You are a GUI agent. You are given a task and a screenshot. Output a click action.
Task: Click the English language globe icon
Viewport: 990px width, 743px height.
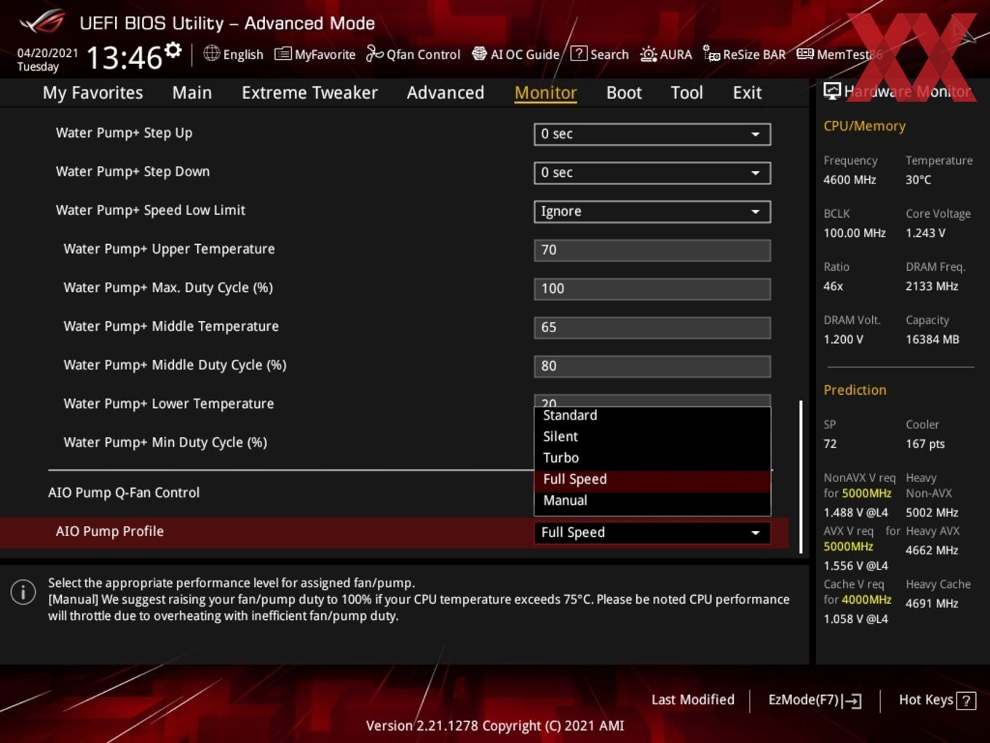tap(211, 53)
